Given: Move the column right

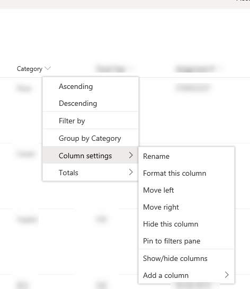Looking at the screenshot, I should tap(186, 207).
